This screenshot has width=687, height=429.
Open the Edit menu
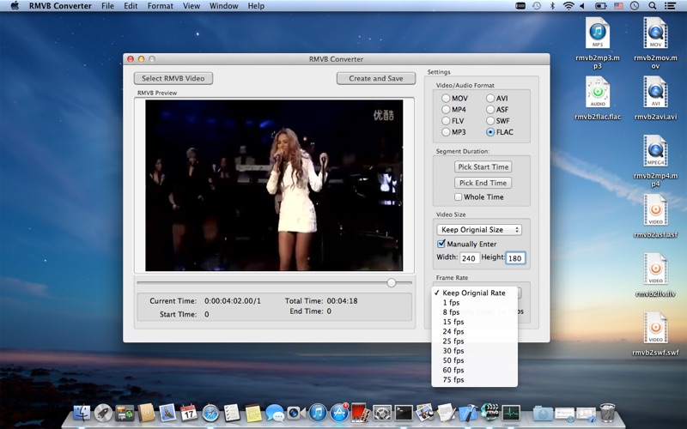pyautogui.click(x=131, y=6)
